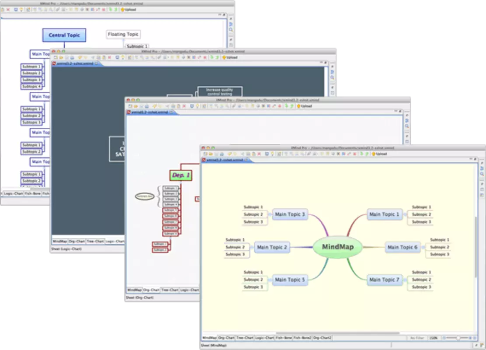Image resolution: width=486 pixels, height=350 pixels.
Task: Select Floating Topic in back window
Action: [x=123, y=34]
